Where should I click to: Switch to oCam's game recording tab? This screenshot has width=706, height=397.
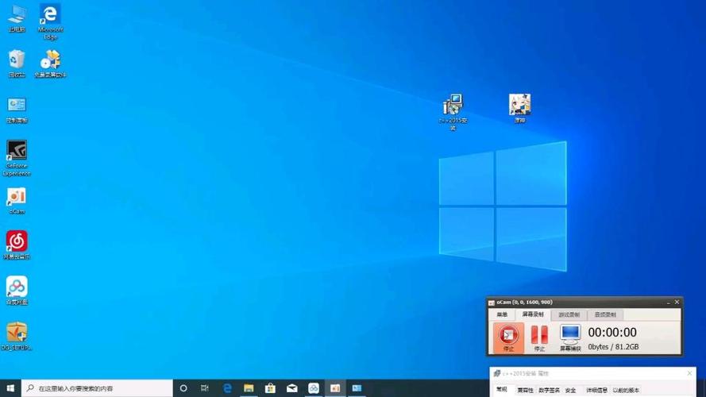point(569,314)
